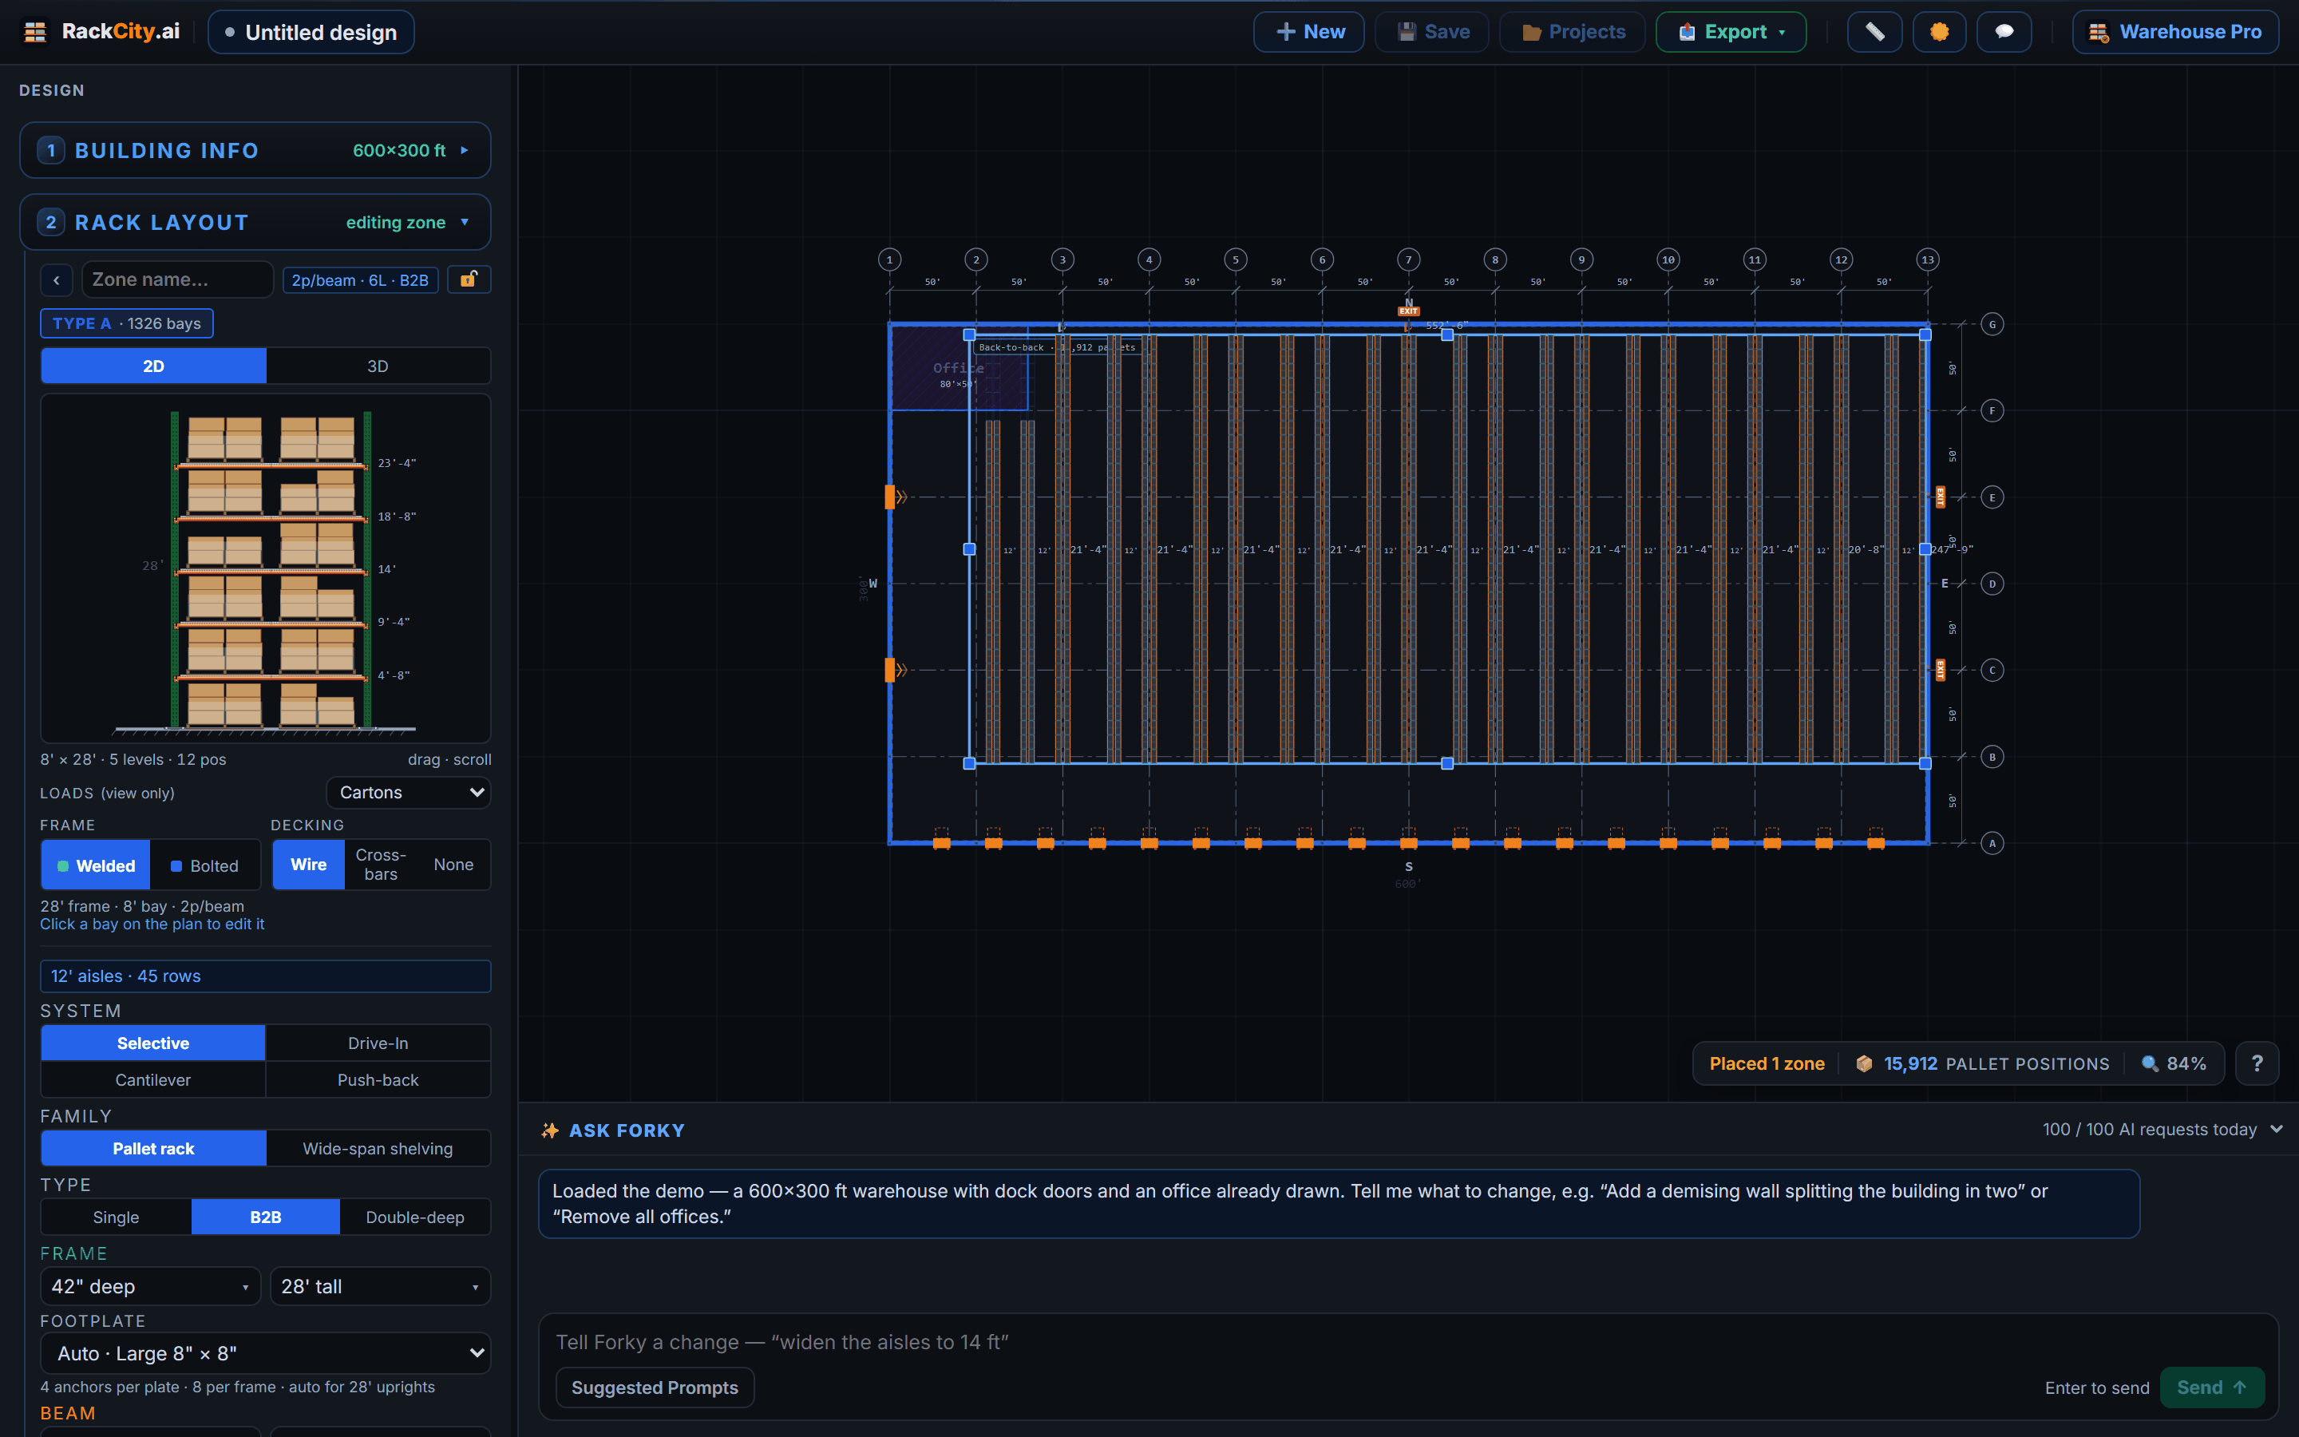
Task: Click the Zone name input field
Action: tap(178, 279)
